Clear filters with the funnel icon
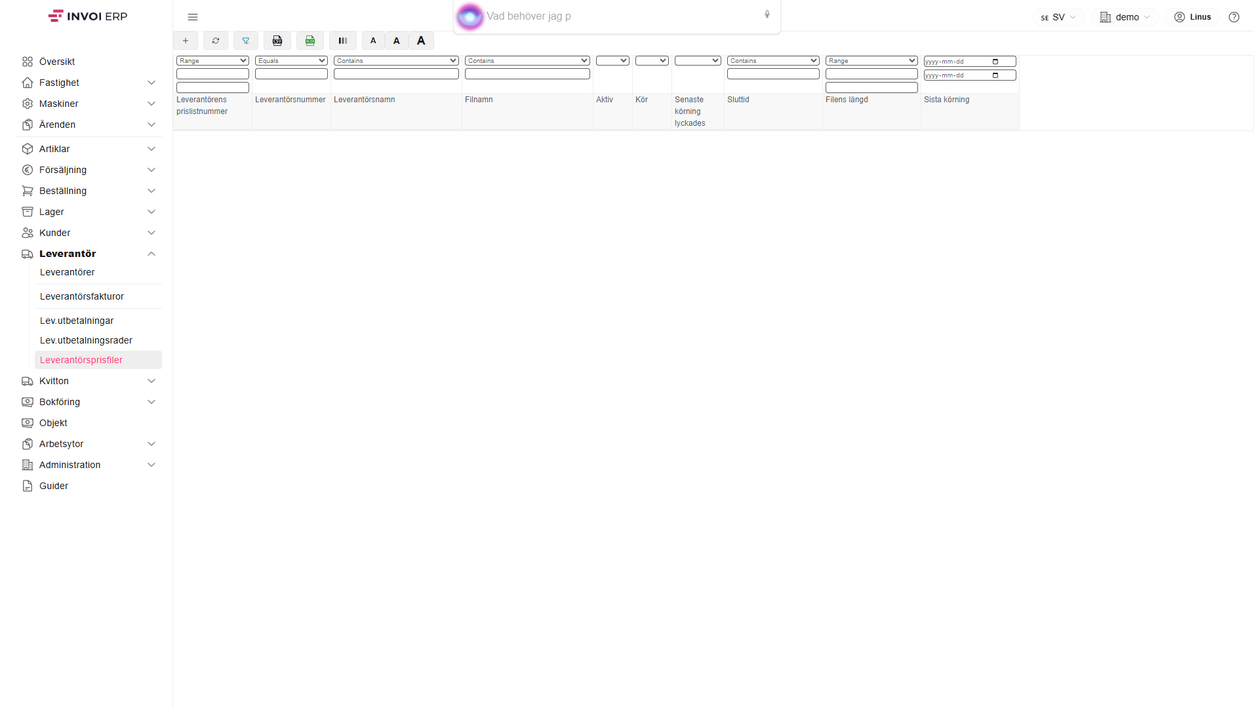Image resolution: width=1259 pixels, height=708 pixels. click(246, 41)
